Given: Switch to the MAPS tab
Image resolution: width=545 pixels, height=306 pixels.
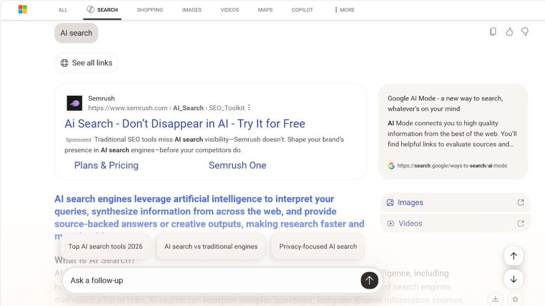Looking at the screenshot, I should coord(265,10).
